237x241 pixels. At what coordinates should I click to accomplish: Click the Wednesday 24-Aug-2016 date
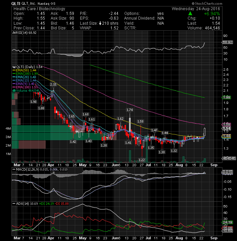coord(196,8)
